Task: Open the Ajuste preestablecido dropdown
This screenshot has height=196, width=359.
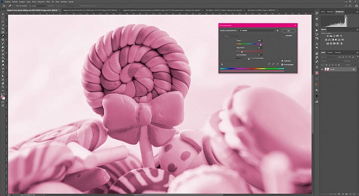Action: coord(256,30)
